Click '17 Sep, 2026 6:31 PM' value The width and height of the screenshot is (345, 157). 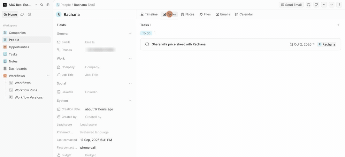[x=96, y=140]
